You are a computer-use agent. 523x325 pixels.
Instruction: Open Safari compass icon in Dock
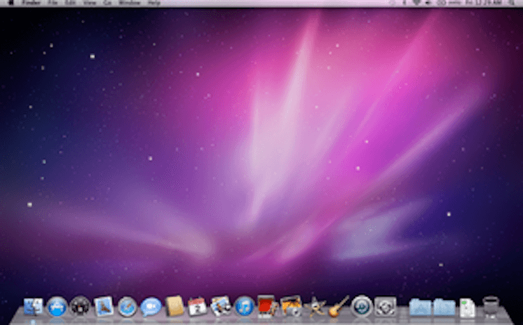point(127,307)
